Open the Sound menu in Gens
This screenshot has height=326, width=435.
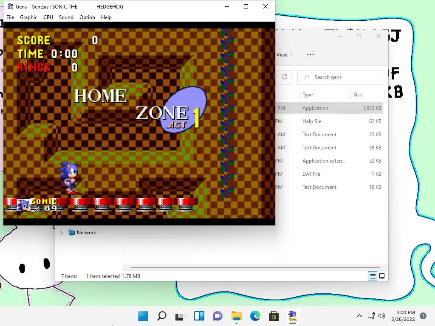click(66, 17)
